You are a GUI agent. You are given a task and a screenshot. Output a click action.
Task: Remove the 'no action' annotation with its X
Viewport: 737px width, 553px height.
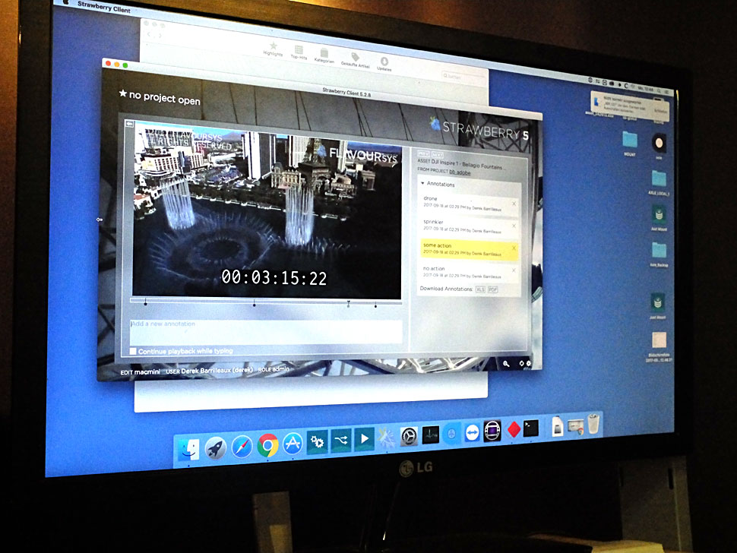click(514, 270)
